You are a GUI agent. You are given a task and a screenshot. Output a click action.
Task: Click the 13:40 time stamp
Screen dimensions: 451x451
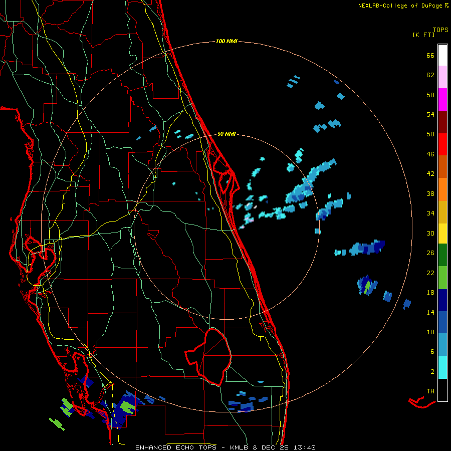click(305, 447)
